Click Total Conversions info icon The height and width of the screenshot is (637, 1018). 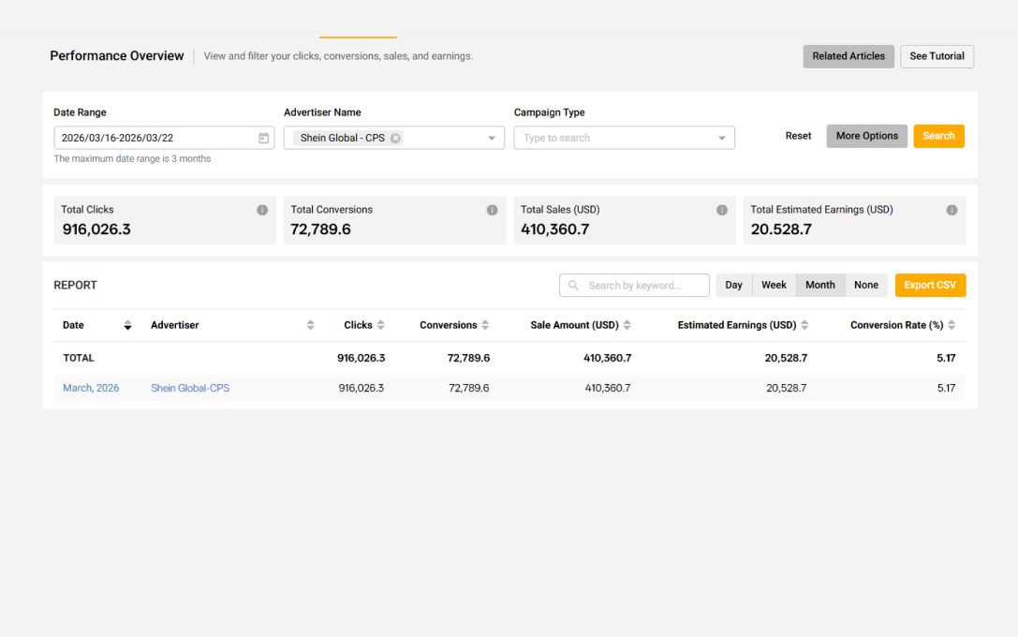tap(492, 210)
